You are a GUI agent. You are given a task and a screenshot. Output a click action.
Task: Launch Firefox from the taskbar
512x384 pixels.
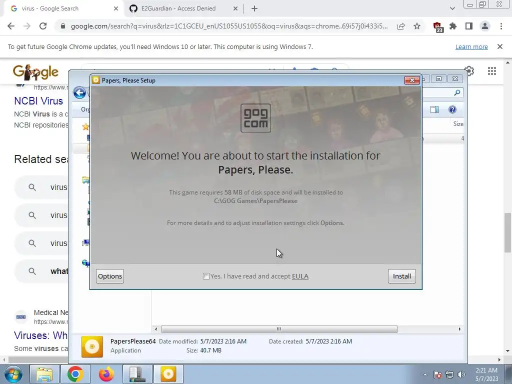tap(106, 374)
